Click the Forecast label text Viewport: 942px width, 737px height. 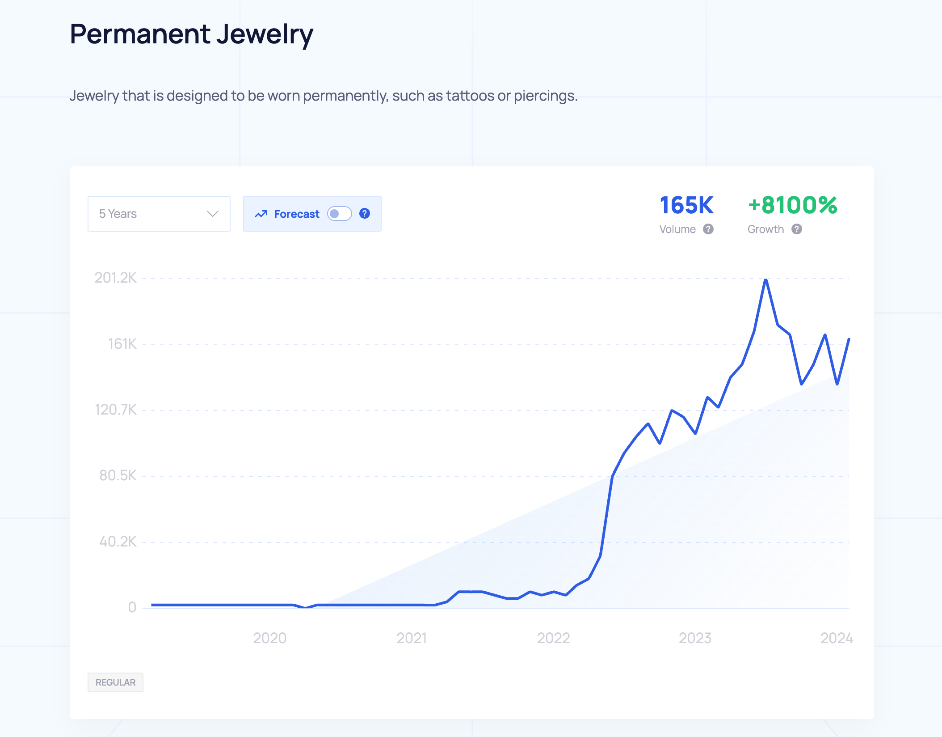pyautogui.click(x=297, y=214)
